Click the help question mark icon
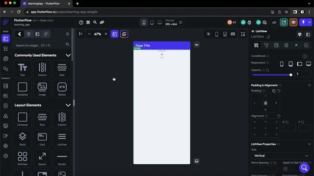Viewport: 314px width, 176px height. [x=81, y=22]
